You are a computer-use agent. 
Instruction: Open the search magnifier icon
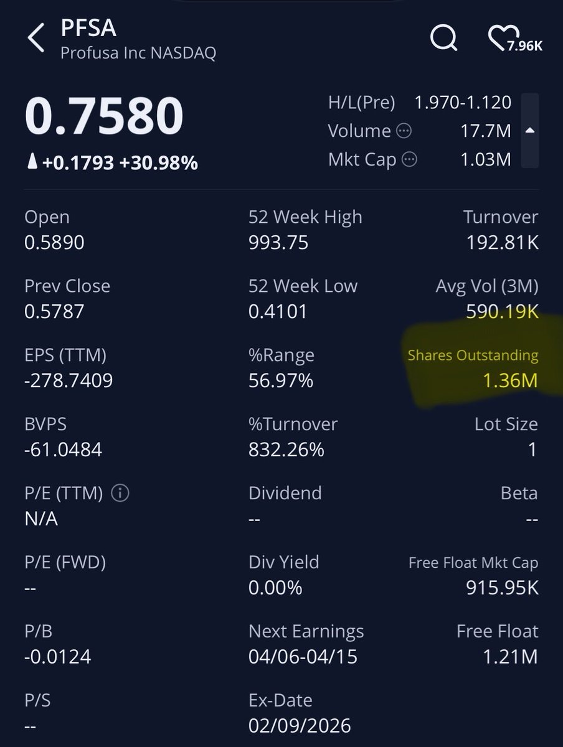(444, 39)
